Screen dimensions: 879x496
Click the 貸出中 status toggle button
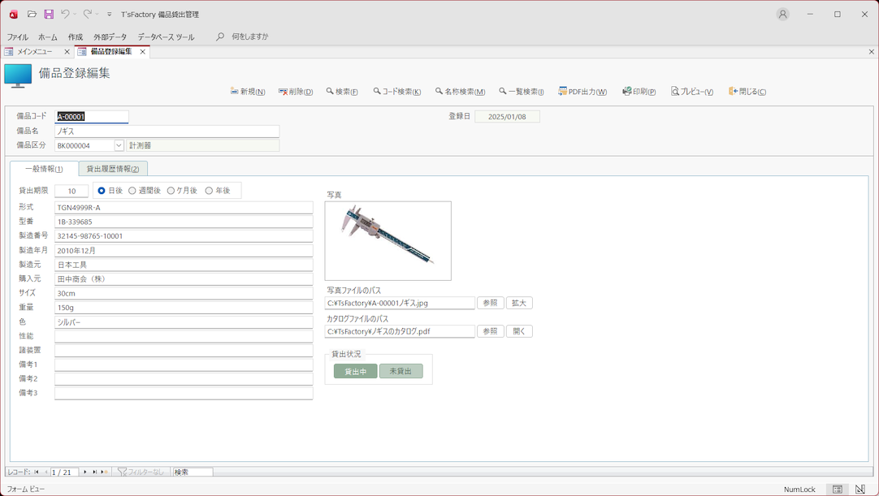355,371
